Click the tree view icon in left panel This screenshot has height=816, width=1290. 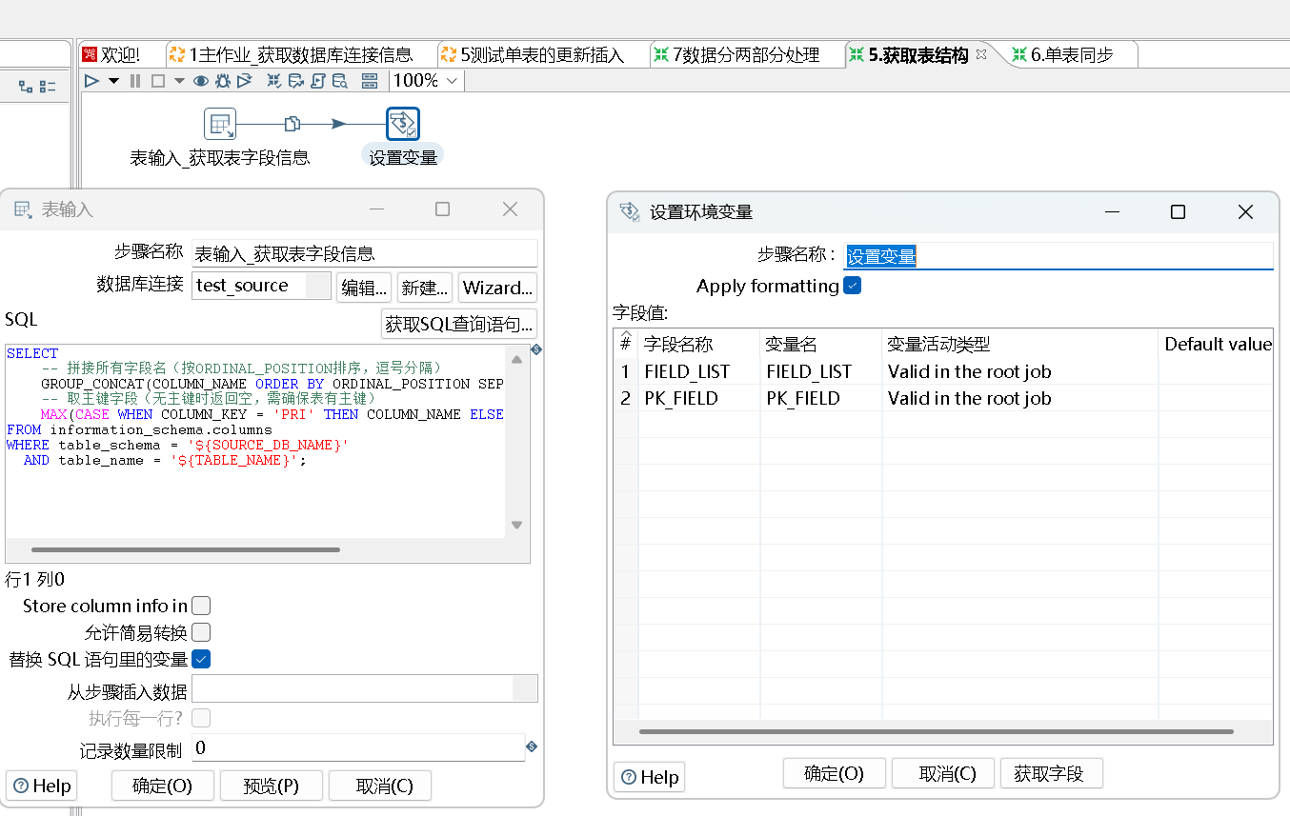[26, 87]
